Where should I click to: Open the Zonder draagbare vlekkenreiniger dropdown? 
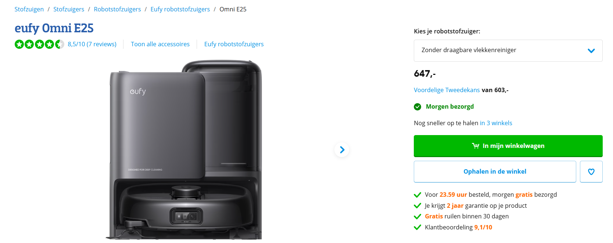(x=508, y=50)
